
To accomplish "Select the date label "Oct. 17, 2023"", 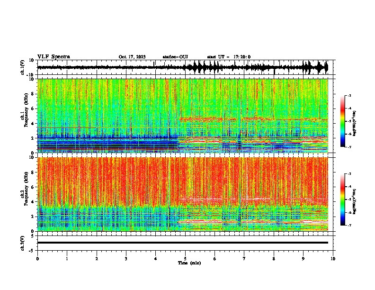I will pos(132,57).
